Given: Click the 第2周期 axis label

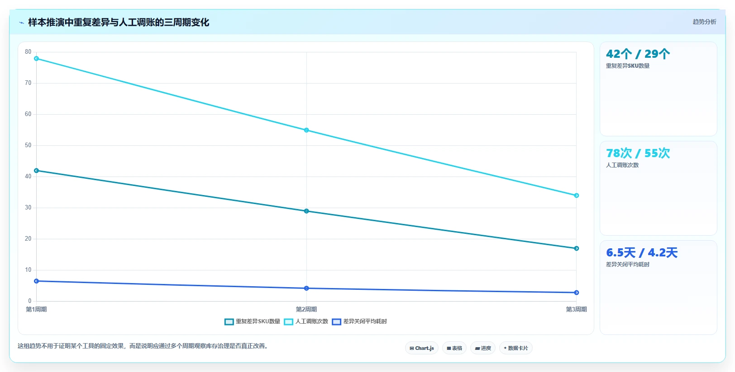Looking at the screenshot, I should click(x=306, y=309).
